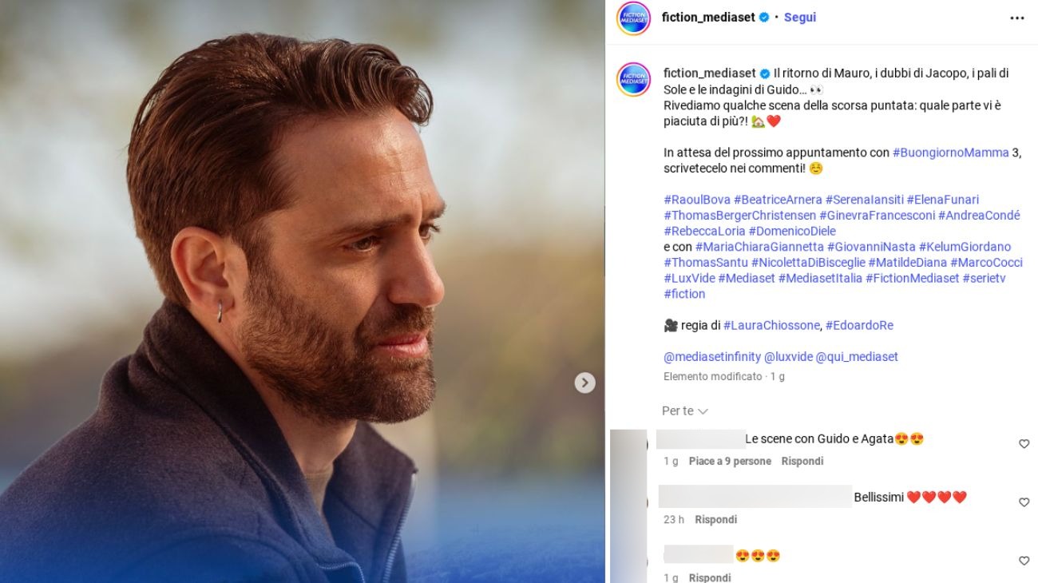
Task: Reply to the Guido e Agata comment
Action: point(802,461)
